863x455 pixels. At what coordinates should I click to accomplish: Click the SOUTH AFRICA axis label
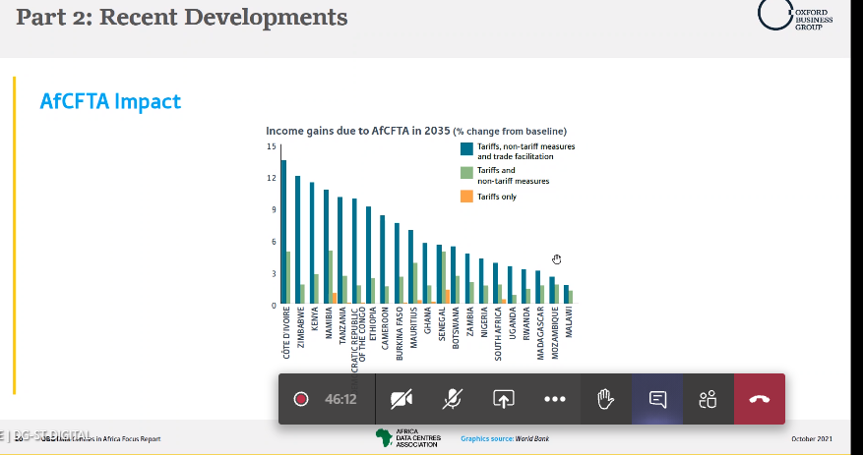point(498,333)
